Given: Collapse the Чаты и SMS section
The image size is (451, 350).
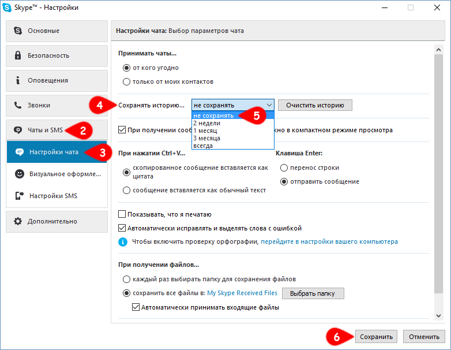Looking at the screenshot, I should (57, 130).
